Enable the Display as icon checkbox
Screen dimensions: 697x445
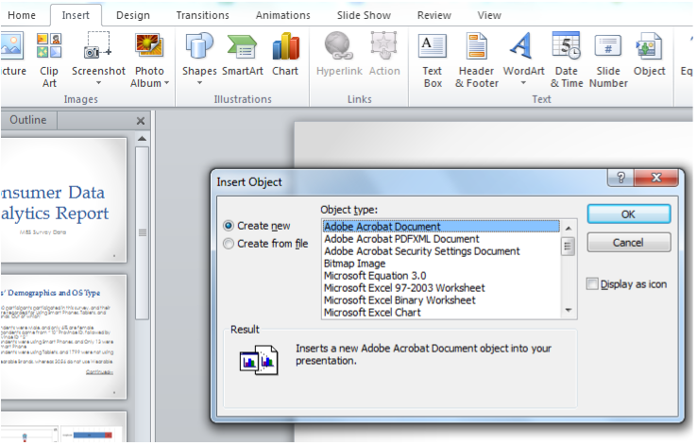592,283
